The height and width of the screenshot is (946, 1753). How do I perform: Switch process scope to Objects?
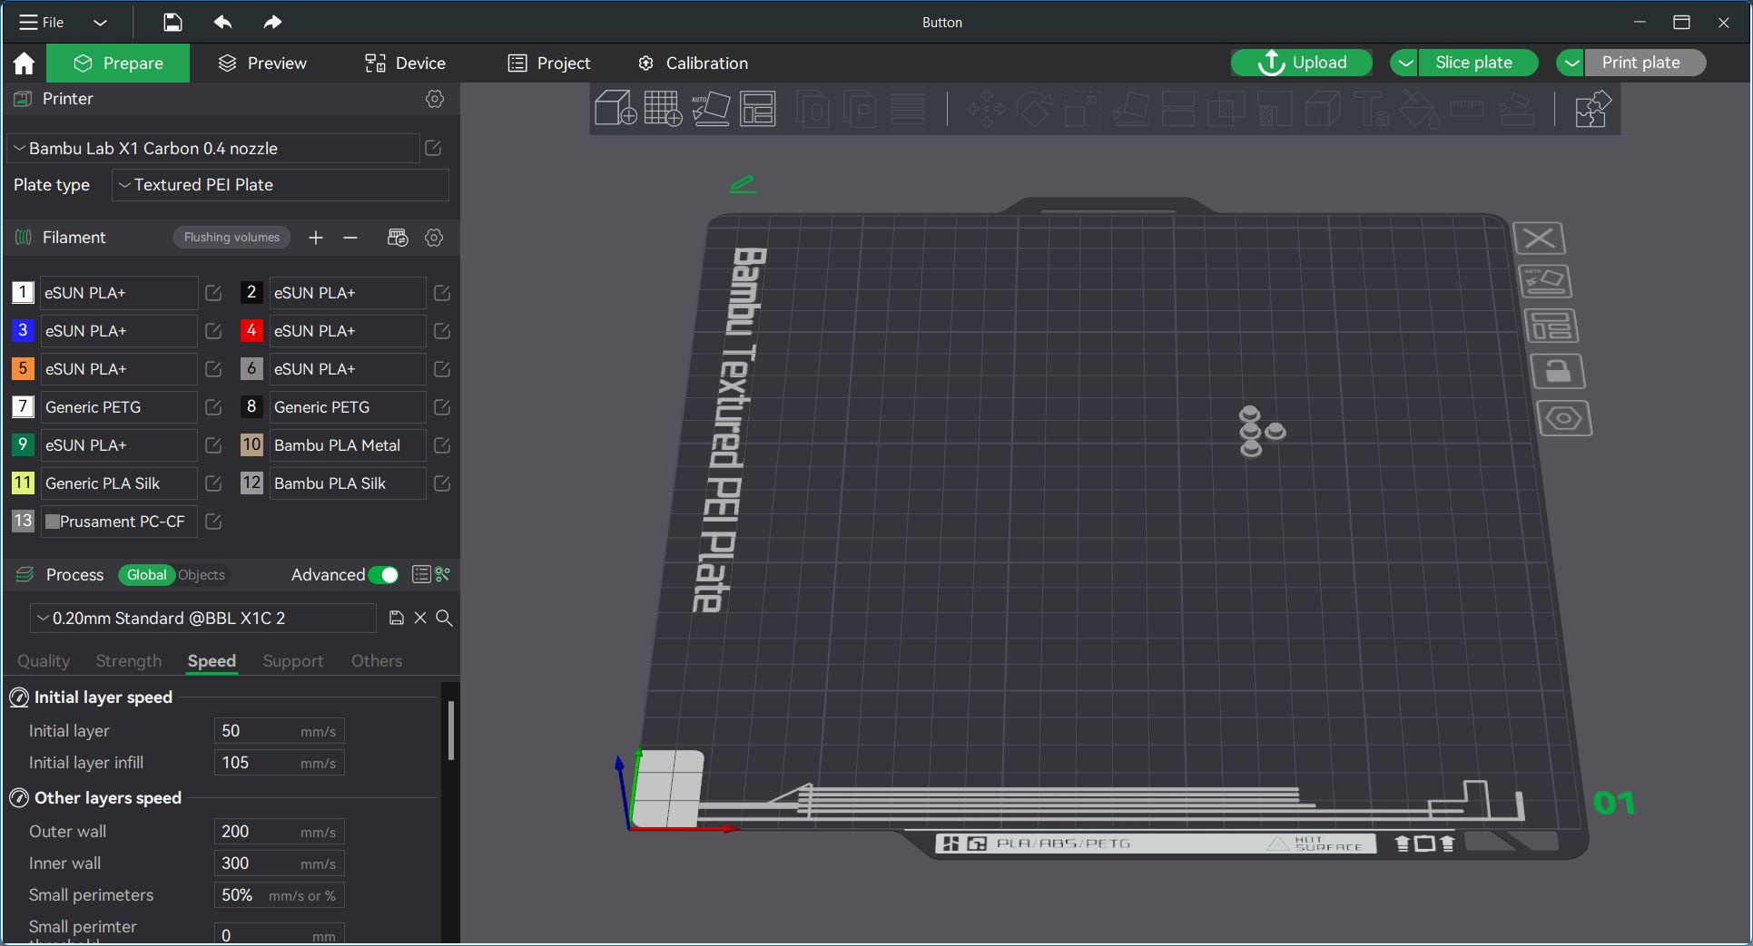tap(202, 575)
